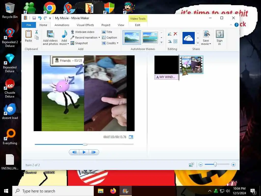This screenshot has height=196, width=261.
Task: Share the movie to OneDrive
Action: point(189,38)
